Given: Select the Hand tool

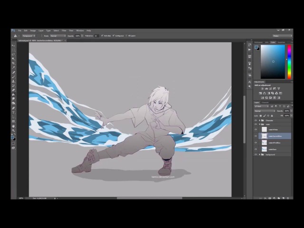Looking at the screenshot, I should (x=13, y=126).
